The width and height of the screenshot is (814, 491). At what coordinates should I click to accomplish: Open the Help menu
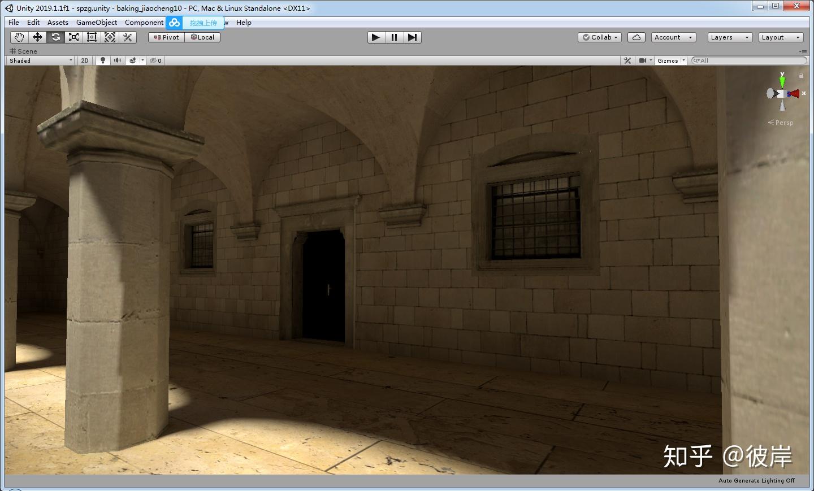point(244,23)
